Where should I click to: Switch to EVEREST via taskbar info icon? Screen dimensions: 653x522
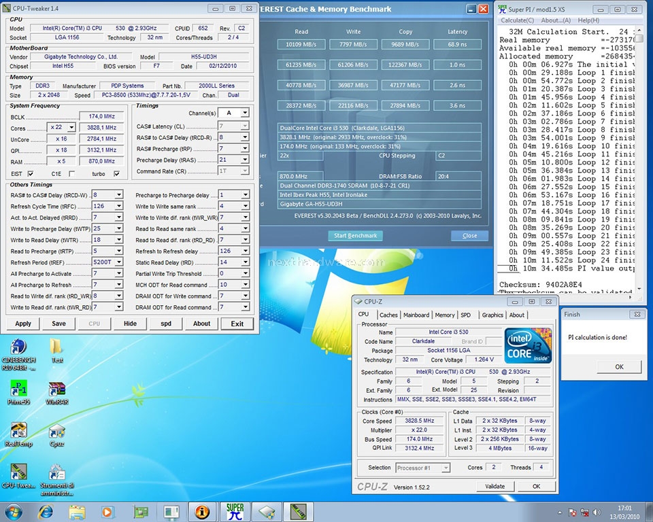pos(203,512)
